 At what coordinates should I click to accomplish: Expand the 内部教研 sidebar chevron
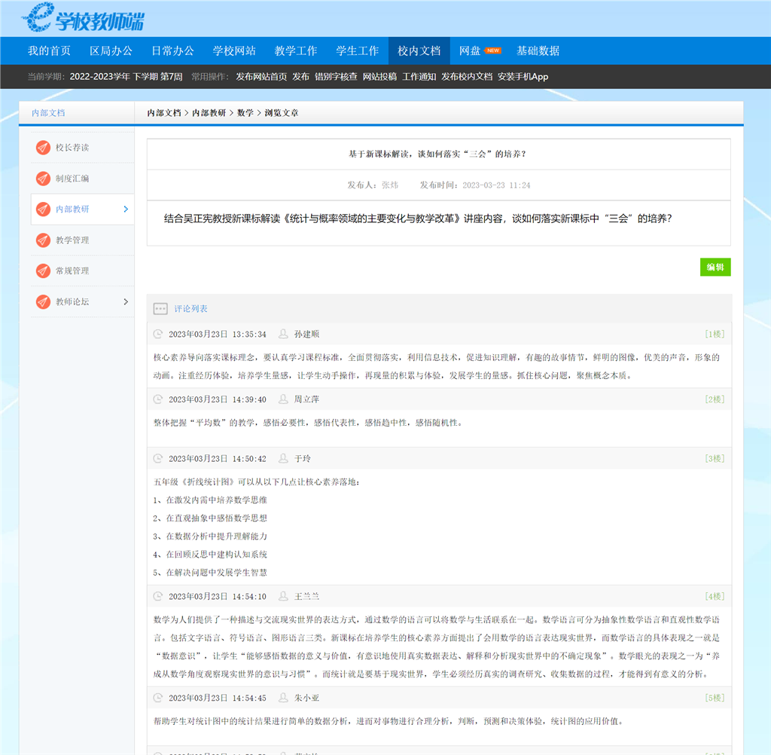(126, 209)
